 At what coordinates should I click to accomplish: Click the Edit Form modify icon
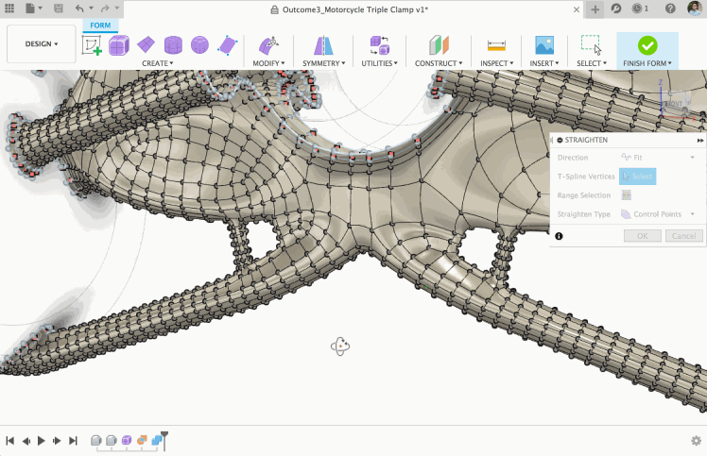[x=269, y=45]
